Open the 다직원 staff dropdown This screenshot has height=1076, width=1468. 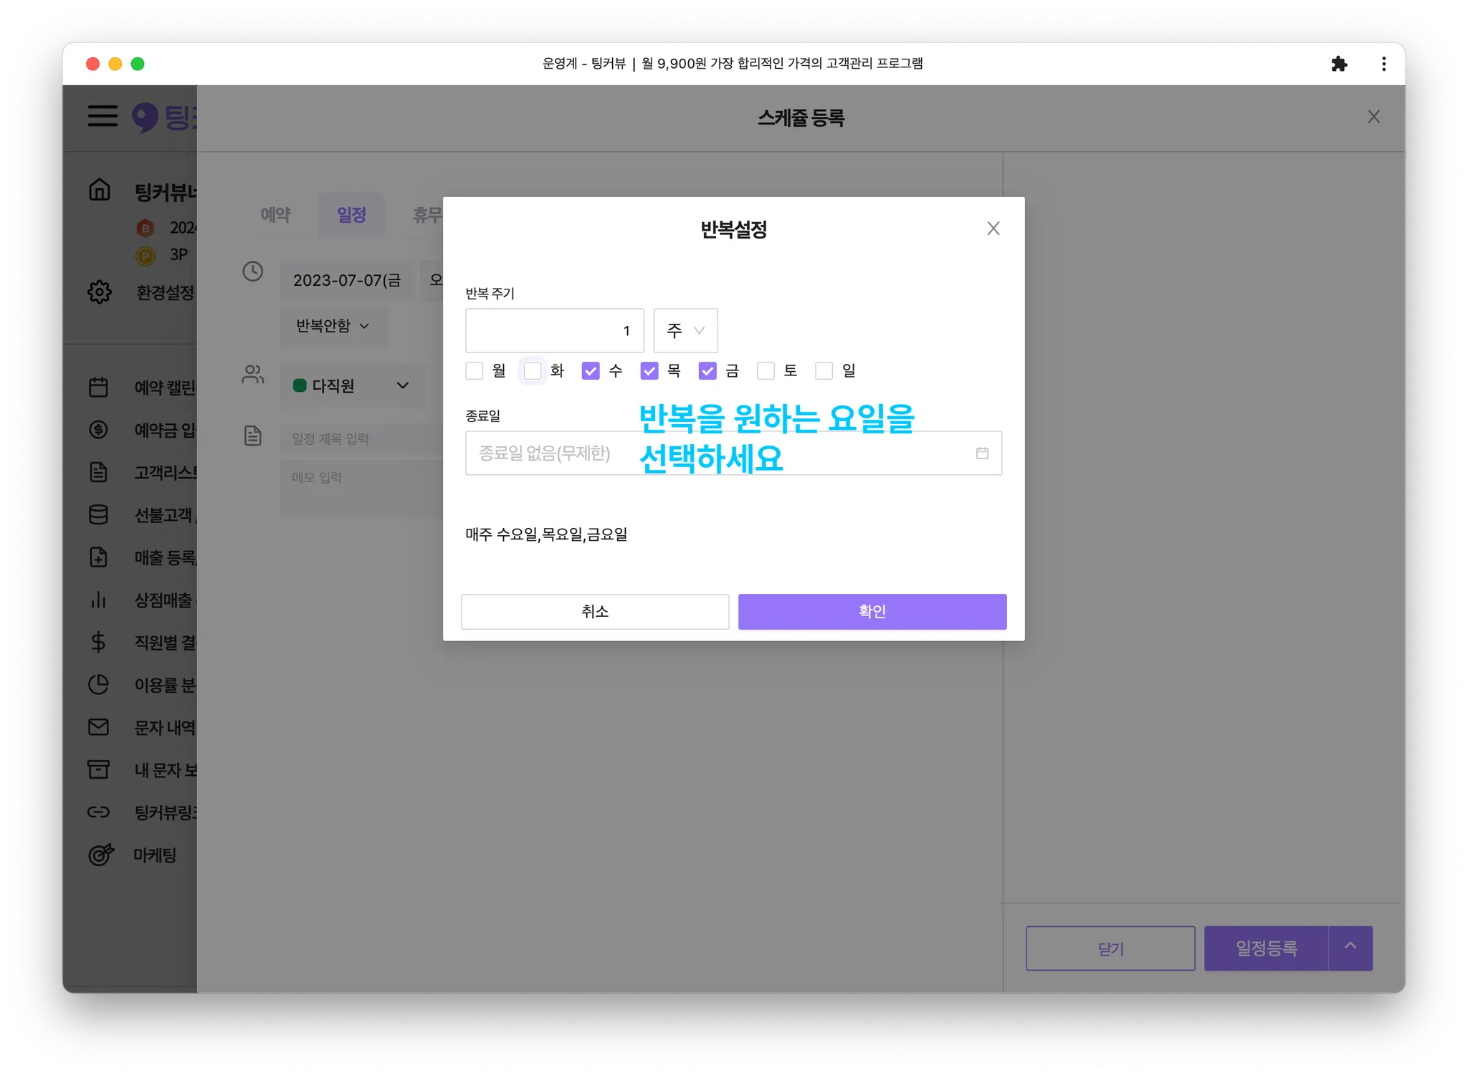pyautogui.click(x=351, y=385)
